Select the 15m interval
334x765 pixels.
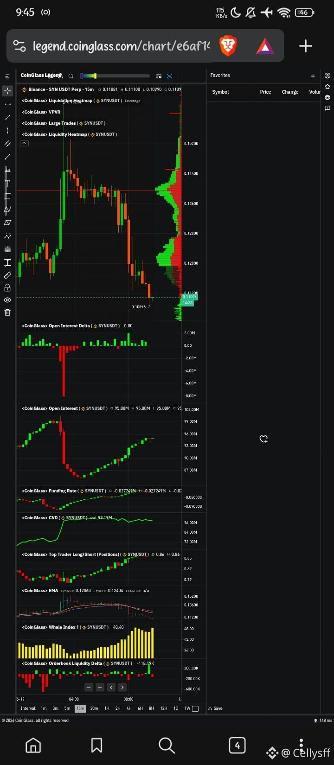tap(80, 708)
